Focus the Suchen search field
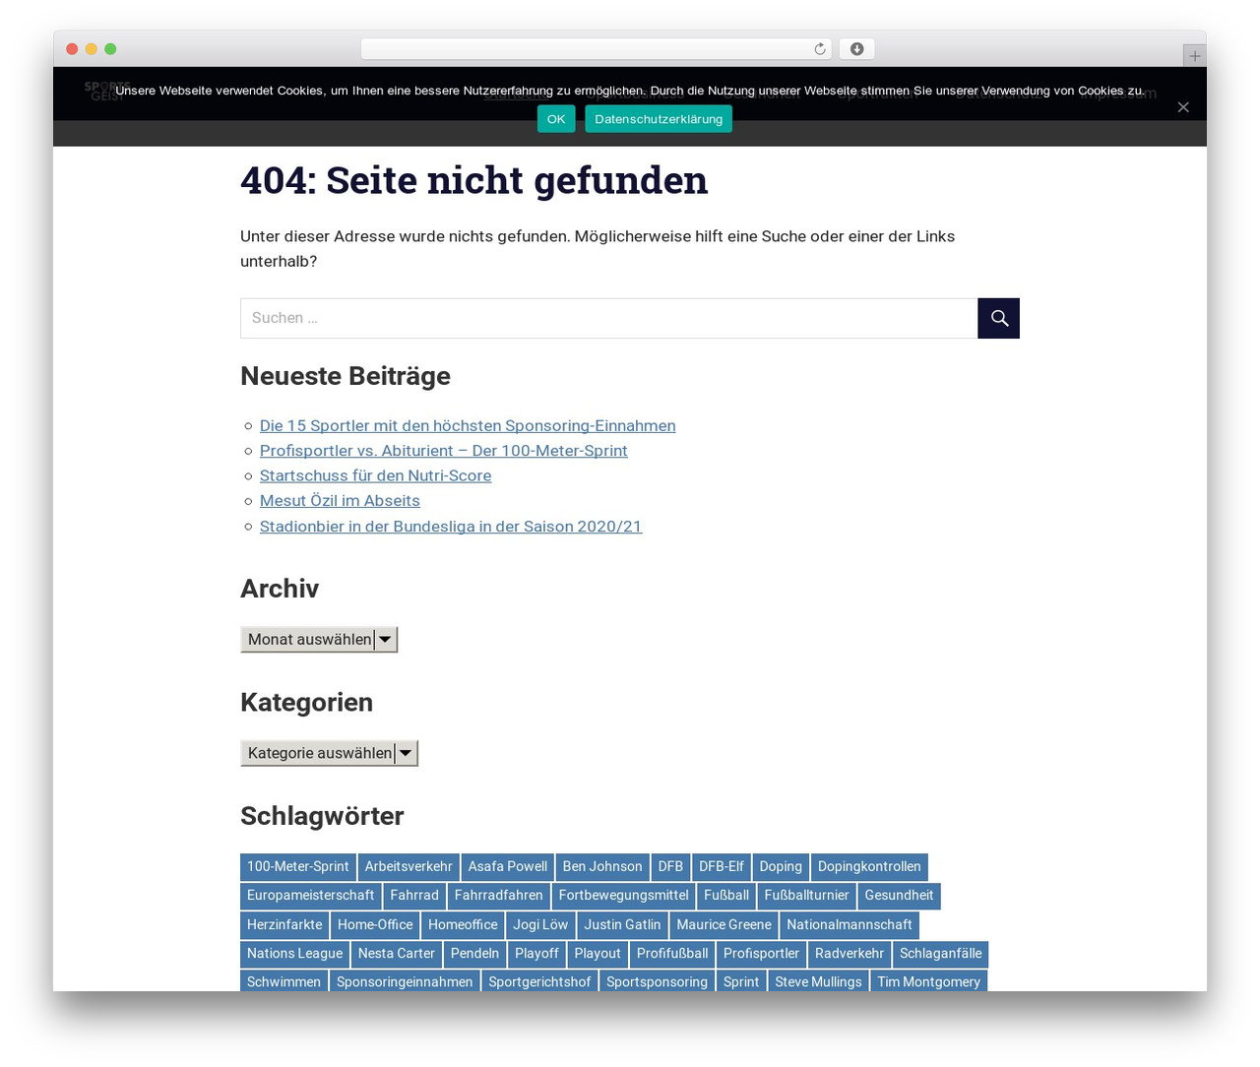 pos(608,318)
